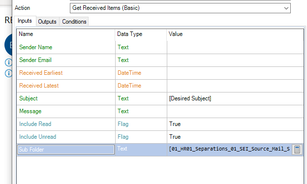This screenshot has width=307, height=184.
Task: Select the Received Earliest row name
Action: click(41, 73)
